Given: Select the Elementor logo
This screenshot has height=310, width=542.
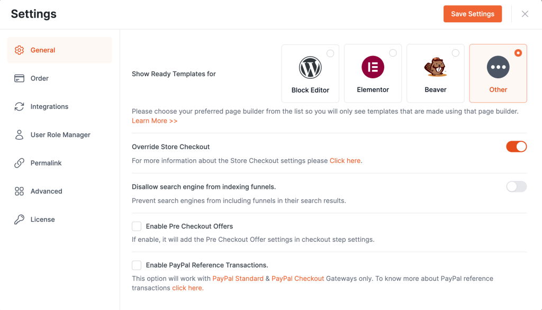Looking at the screenshot, I should point(373,66).
